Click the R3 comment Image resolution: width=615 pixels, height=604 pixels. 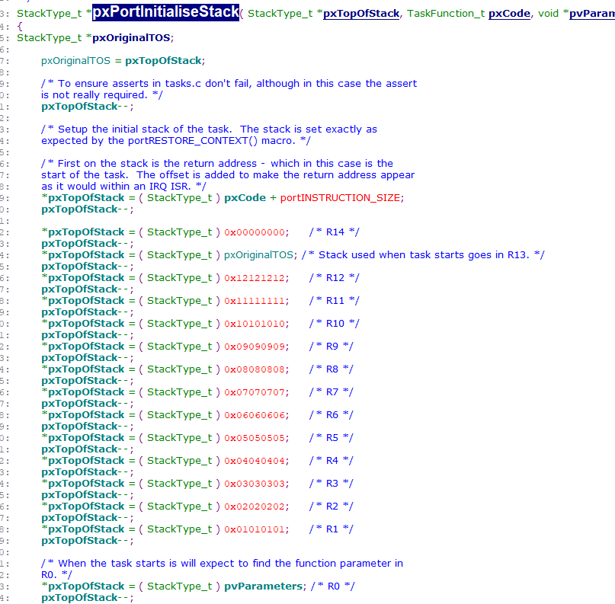pyautogui.click(x=331, y=484)
